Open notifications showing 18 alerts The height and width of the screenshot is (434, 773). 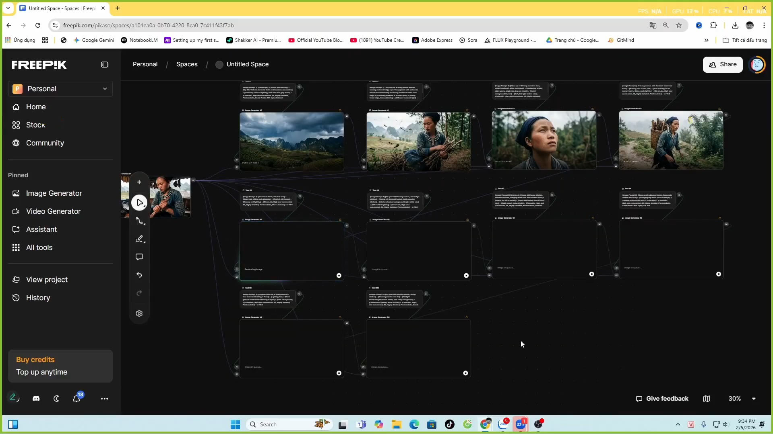pos(76,399)
